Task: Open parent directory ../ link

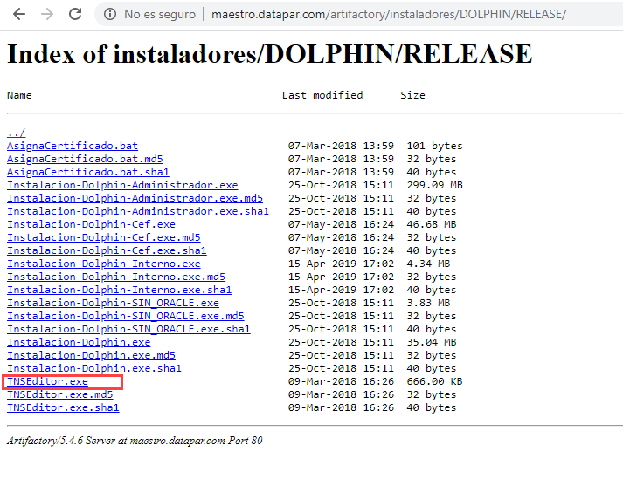Action: coord(17,133)
